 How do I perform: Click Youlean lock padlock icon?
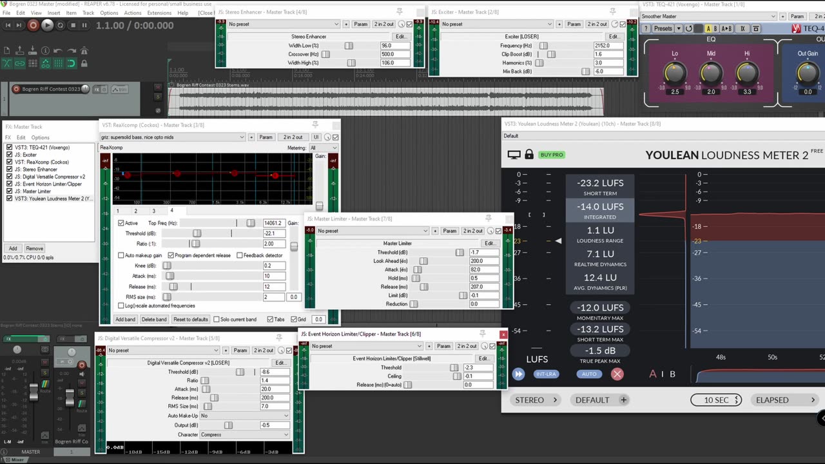pyautogui.click(x=529, y=155)
